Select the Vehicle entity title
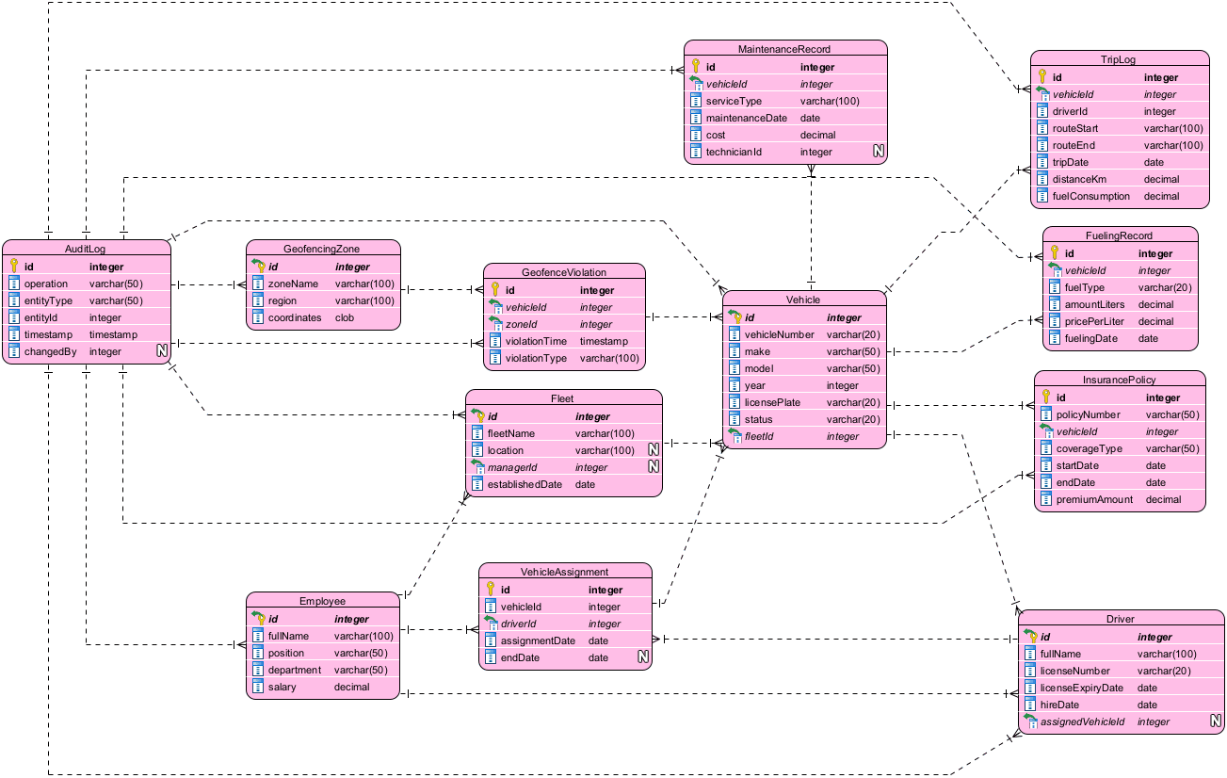The height and width of the screenshot is (778, 1227). coord(803,300)
